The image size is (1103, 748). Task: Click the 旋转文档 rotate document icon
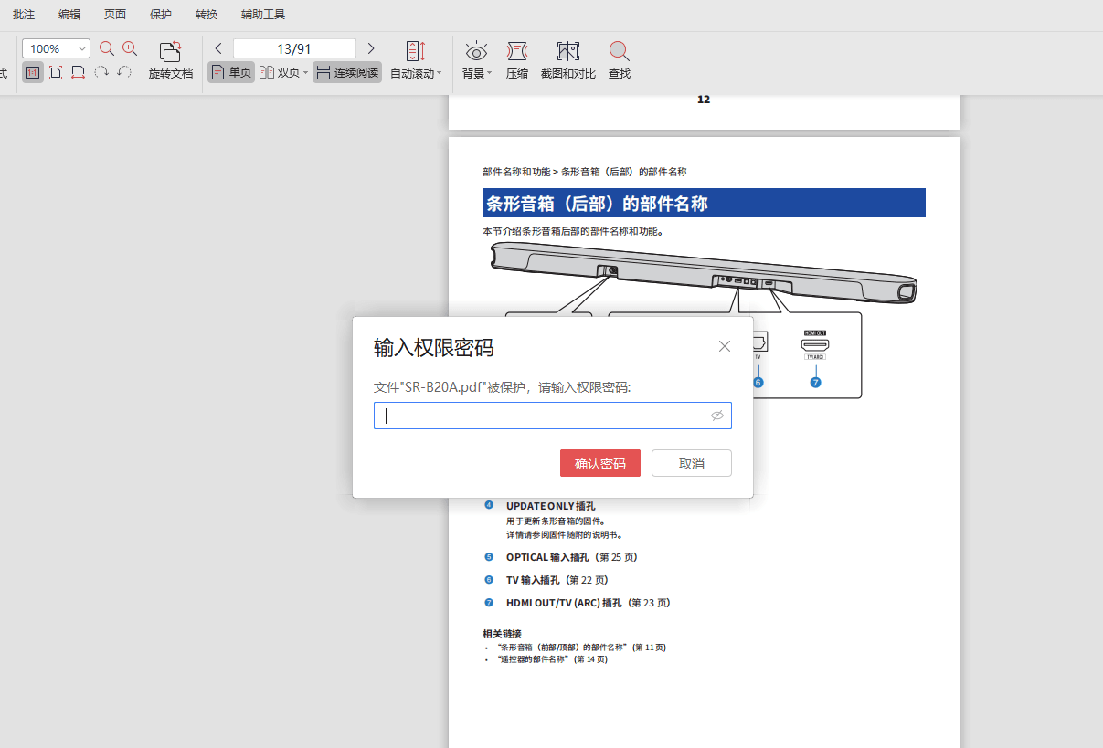[x=170, y=53]
